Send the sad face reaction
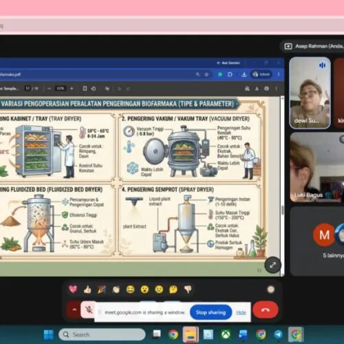The image size is (344, 344). 159,290
